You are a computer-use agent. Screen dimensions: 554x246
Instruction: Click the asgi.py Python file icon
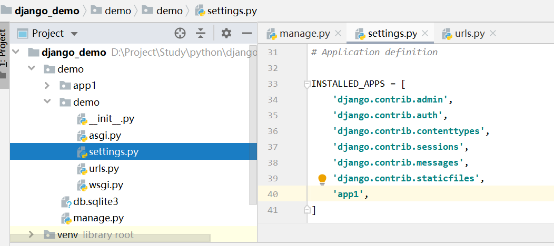coord(82,136)
